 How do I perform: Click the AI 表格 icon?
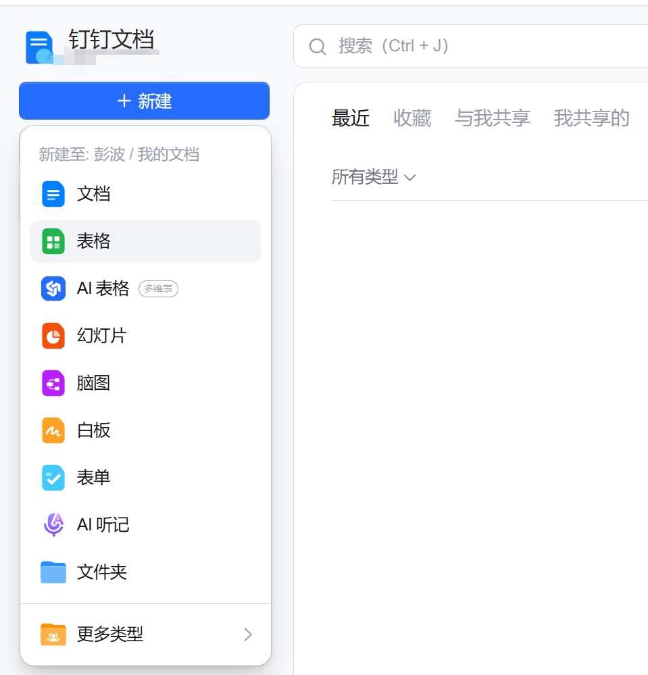(x=53, y=289)
